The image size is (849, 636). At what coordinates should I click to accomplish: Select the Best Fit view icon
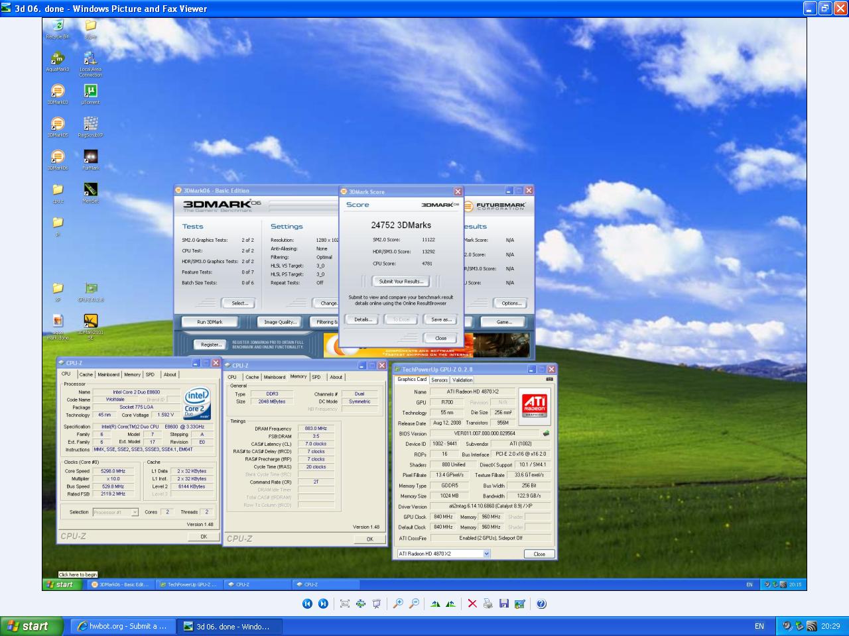click(x=344, y=604)
